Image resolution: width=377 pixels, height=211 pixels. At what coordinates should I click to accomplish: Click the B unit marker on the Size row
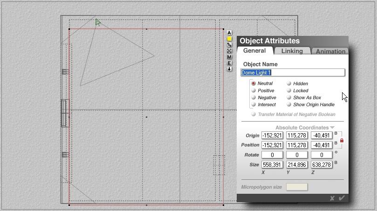(x=336, y=163)
